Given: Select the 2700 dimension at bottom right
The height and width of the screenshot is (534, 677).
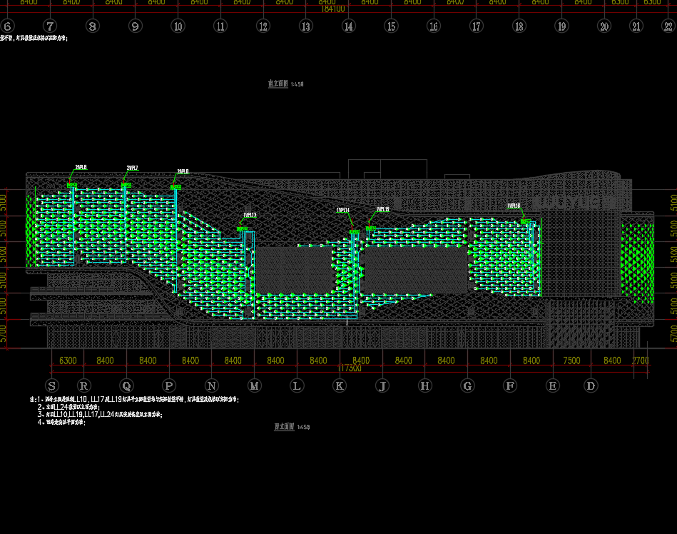Looking at the screenshot, I should (641, 361).
